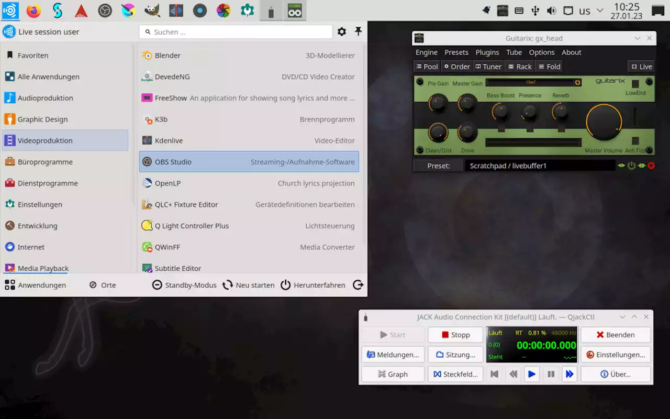Click the logout arrow icon in launcher footer

click(x=358, y=285)
